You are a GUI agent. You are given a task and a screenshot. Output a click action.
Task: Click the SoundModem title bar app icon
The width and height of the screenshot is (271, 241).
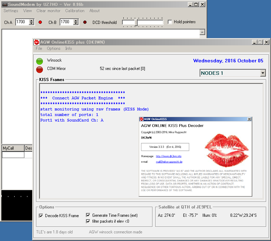5,5
